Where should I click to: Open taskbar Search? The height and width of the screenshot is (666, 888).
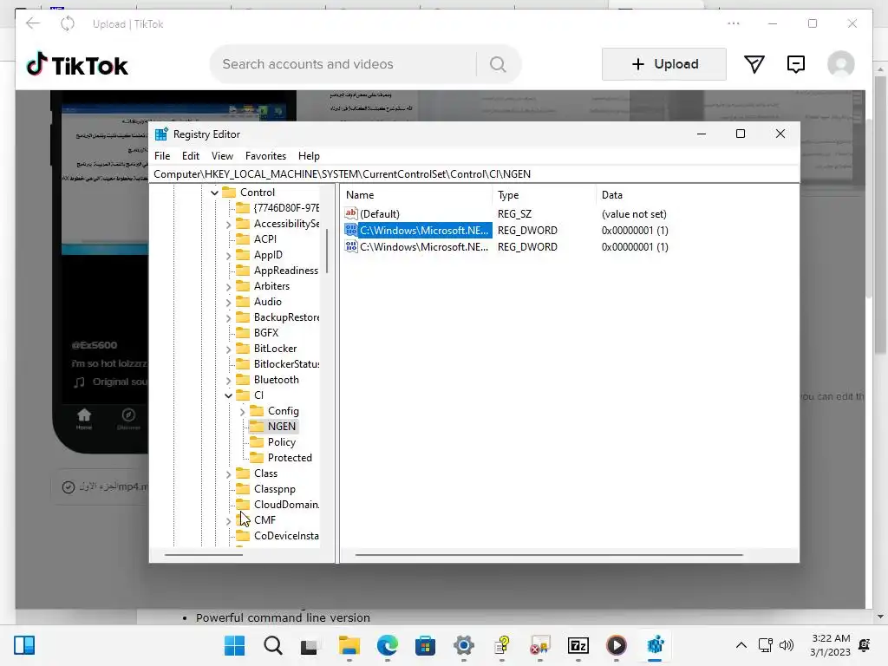(x=273, y=645)
